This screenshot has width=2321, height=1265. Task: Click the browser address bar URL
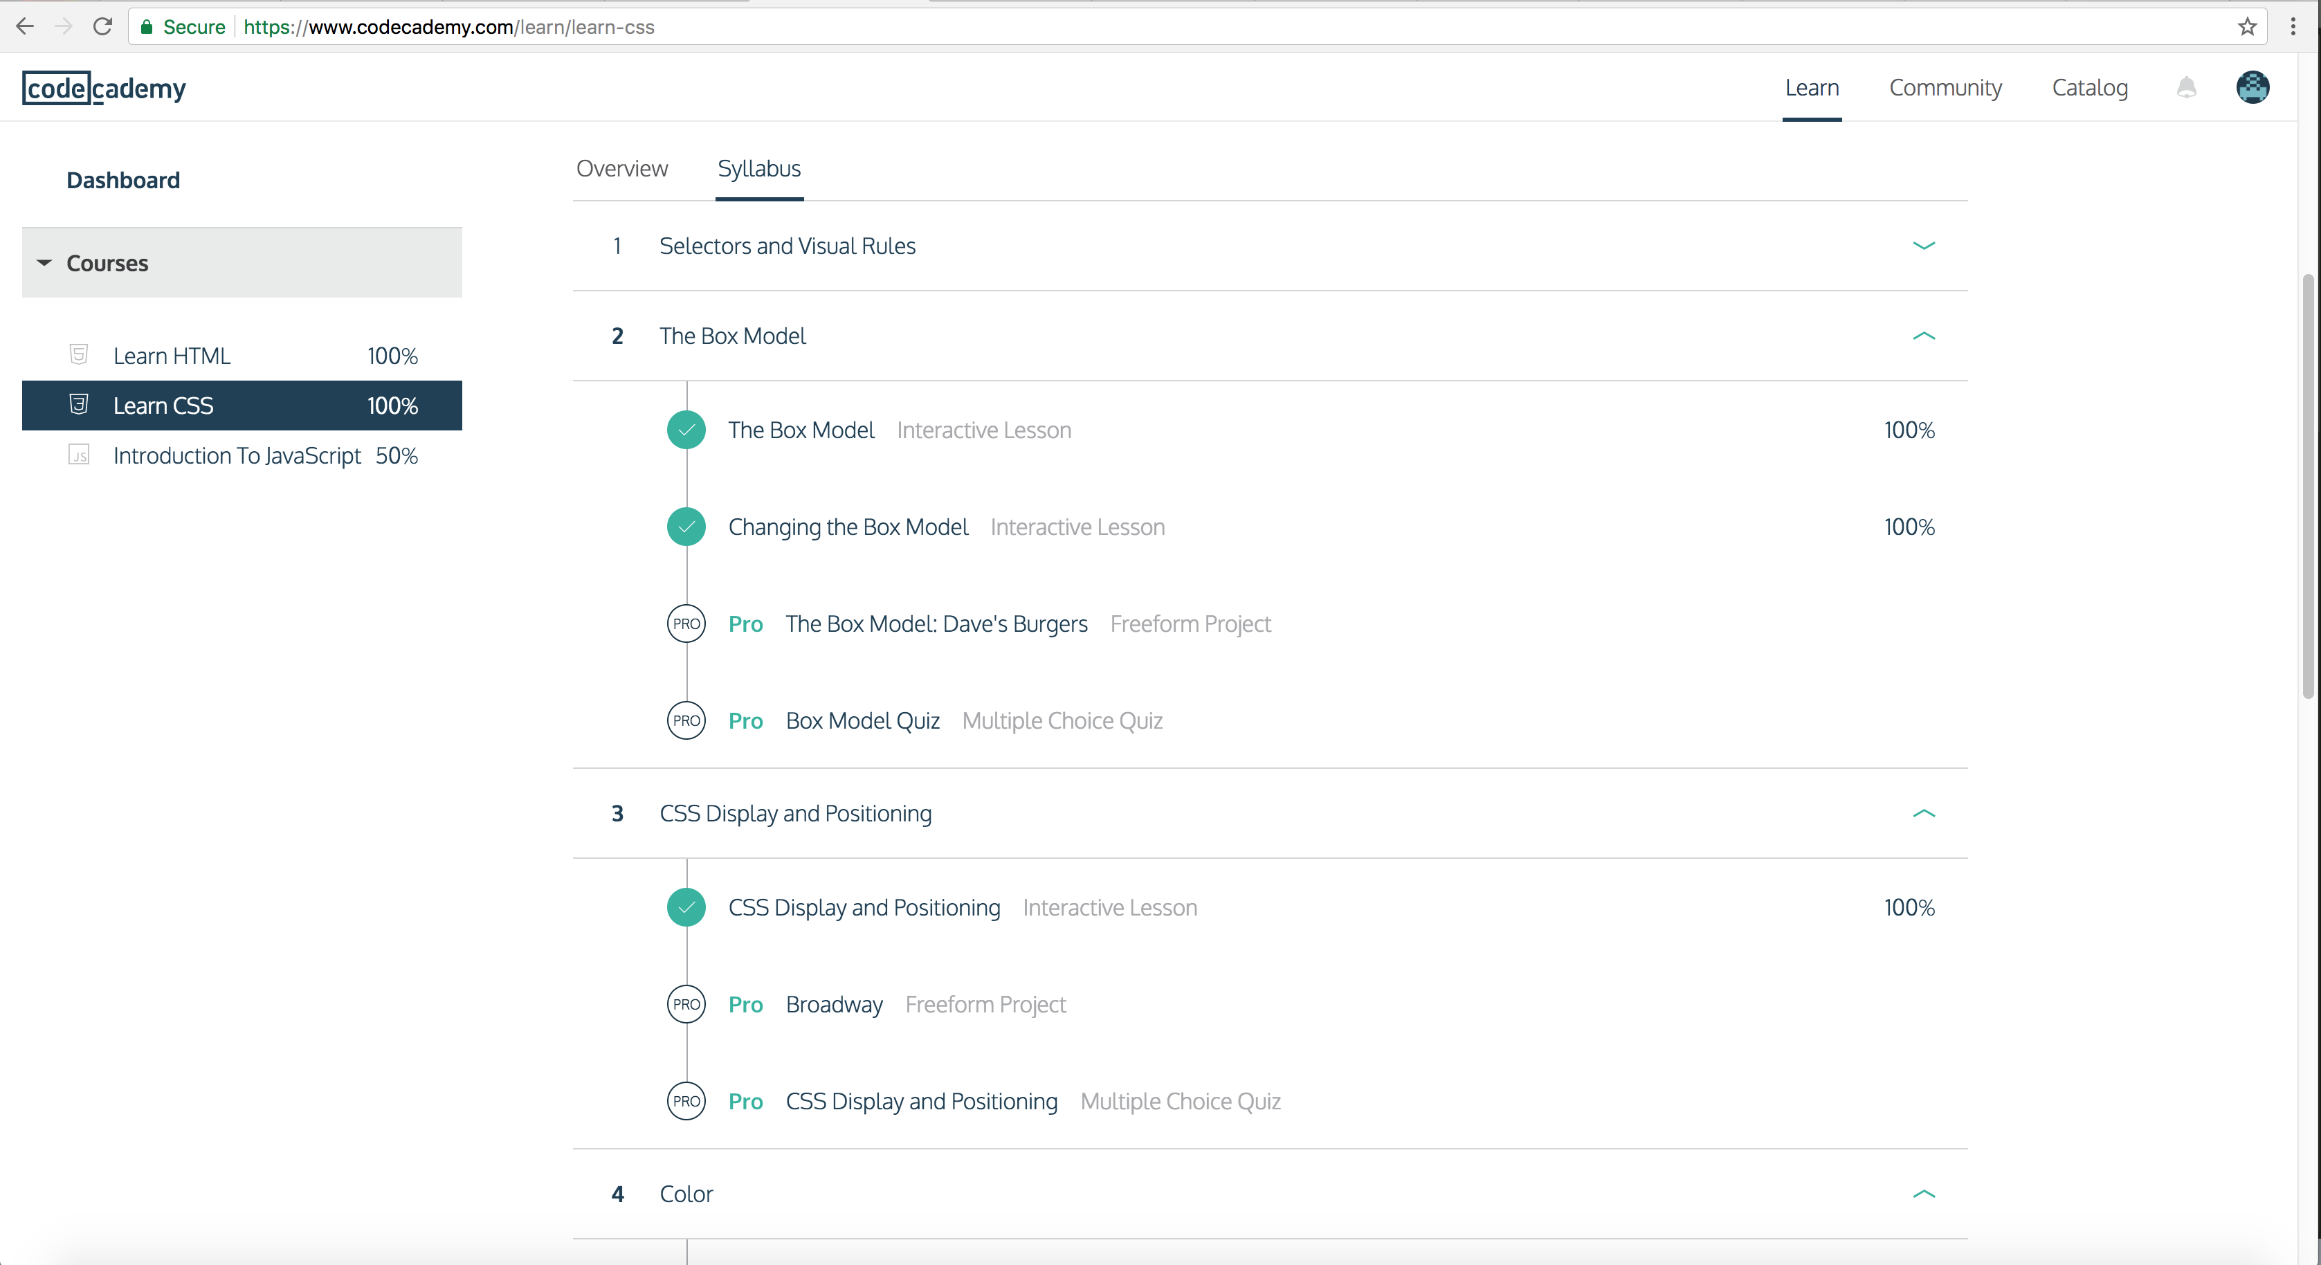(x=448, y=27)
